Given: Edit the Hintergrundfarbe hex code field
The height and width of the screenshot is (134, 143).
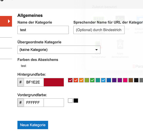Looking at the screenshot, I should coord(34,82).
